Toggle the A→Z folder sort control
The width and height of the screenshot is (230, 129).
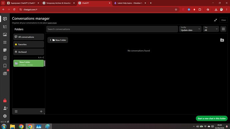(41, 58)
